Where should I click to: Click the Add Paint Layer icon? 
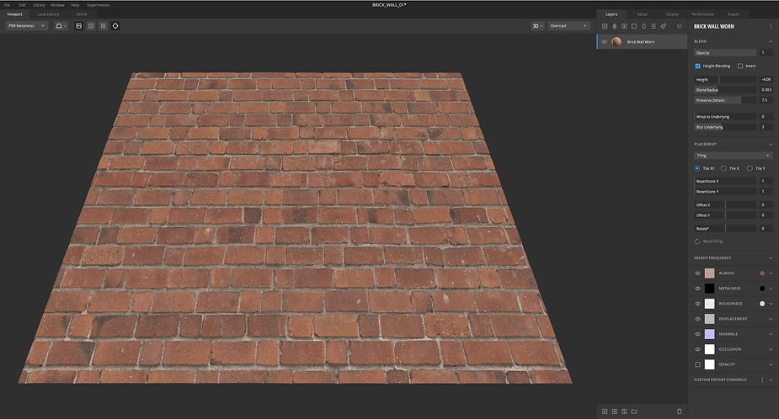[615, 26]
